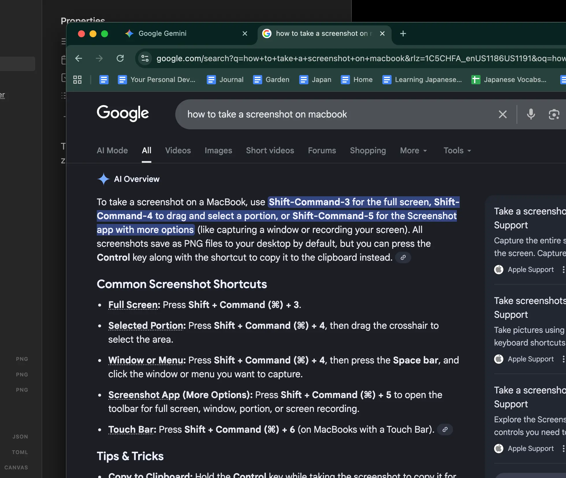Click the source link icon after Control sentence
The image size is (566, 478).
coord(403,257)
